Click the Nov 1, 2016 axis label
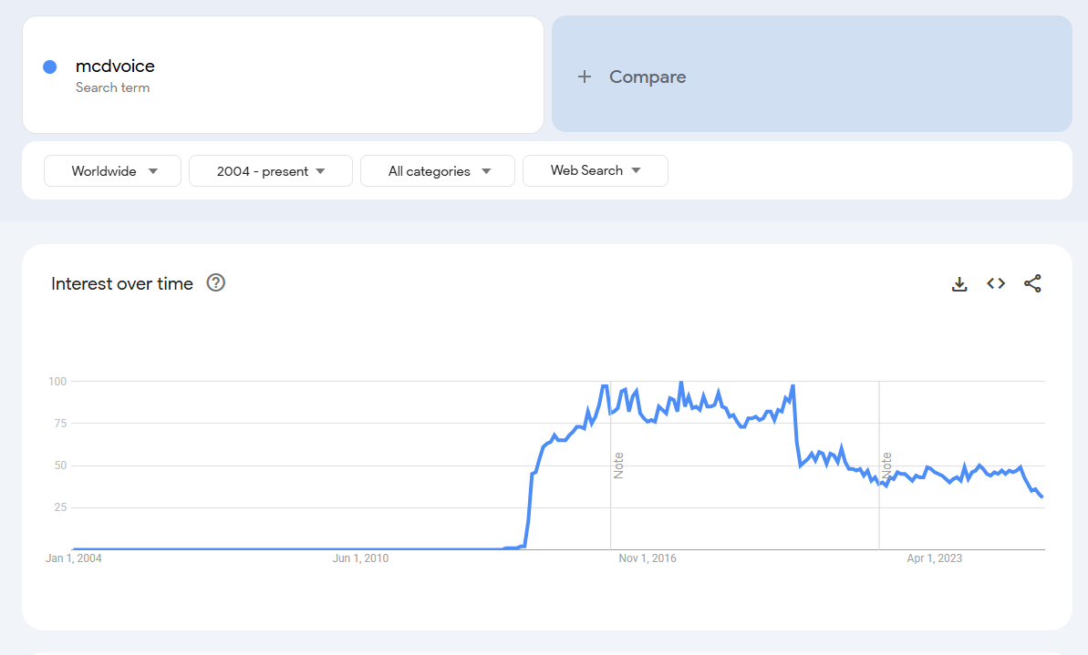 coord(648,558)
